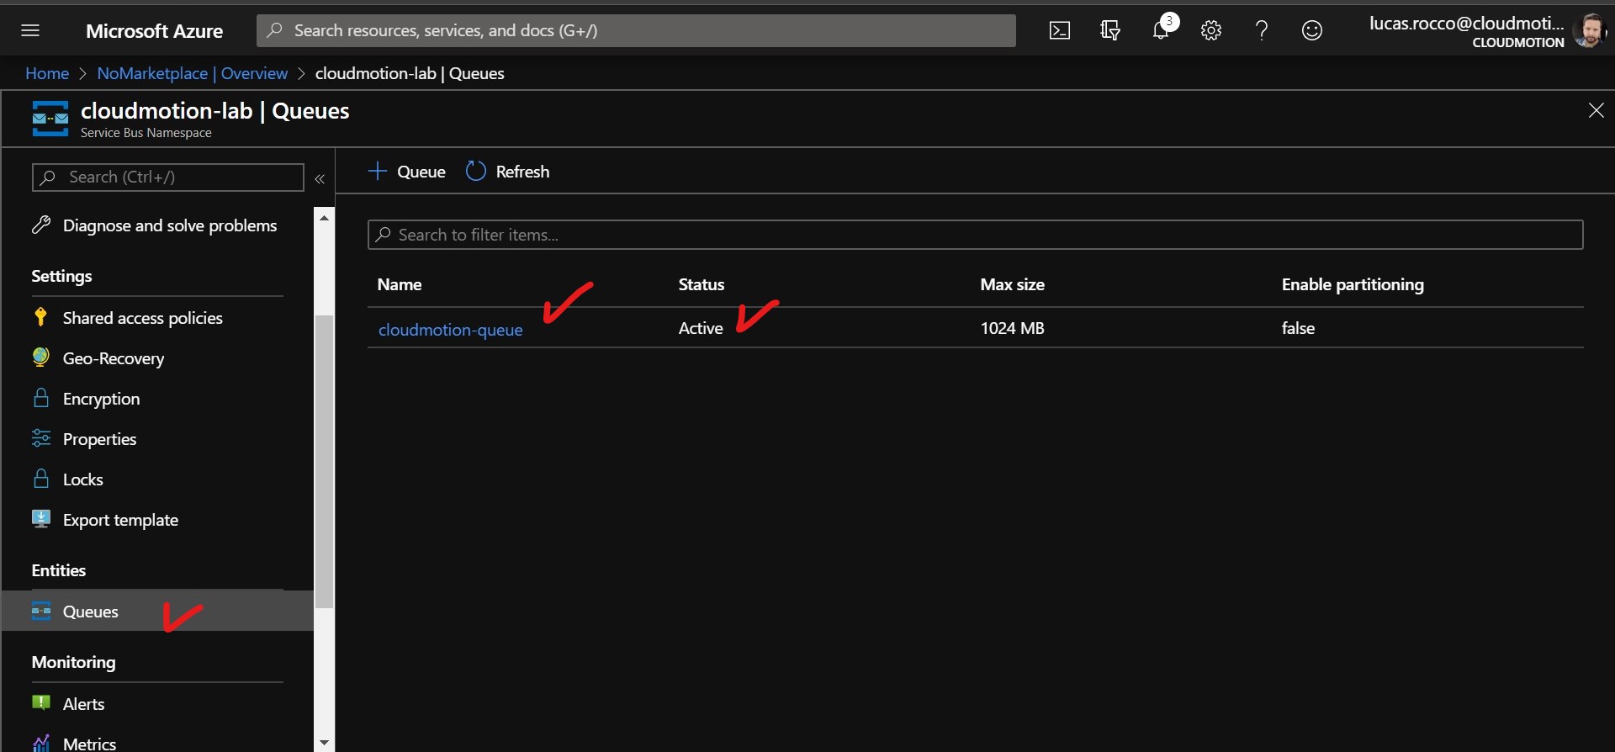Sort the table by Name column header

point(400,284)
